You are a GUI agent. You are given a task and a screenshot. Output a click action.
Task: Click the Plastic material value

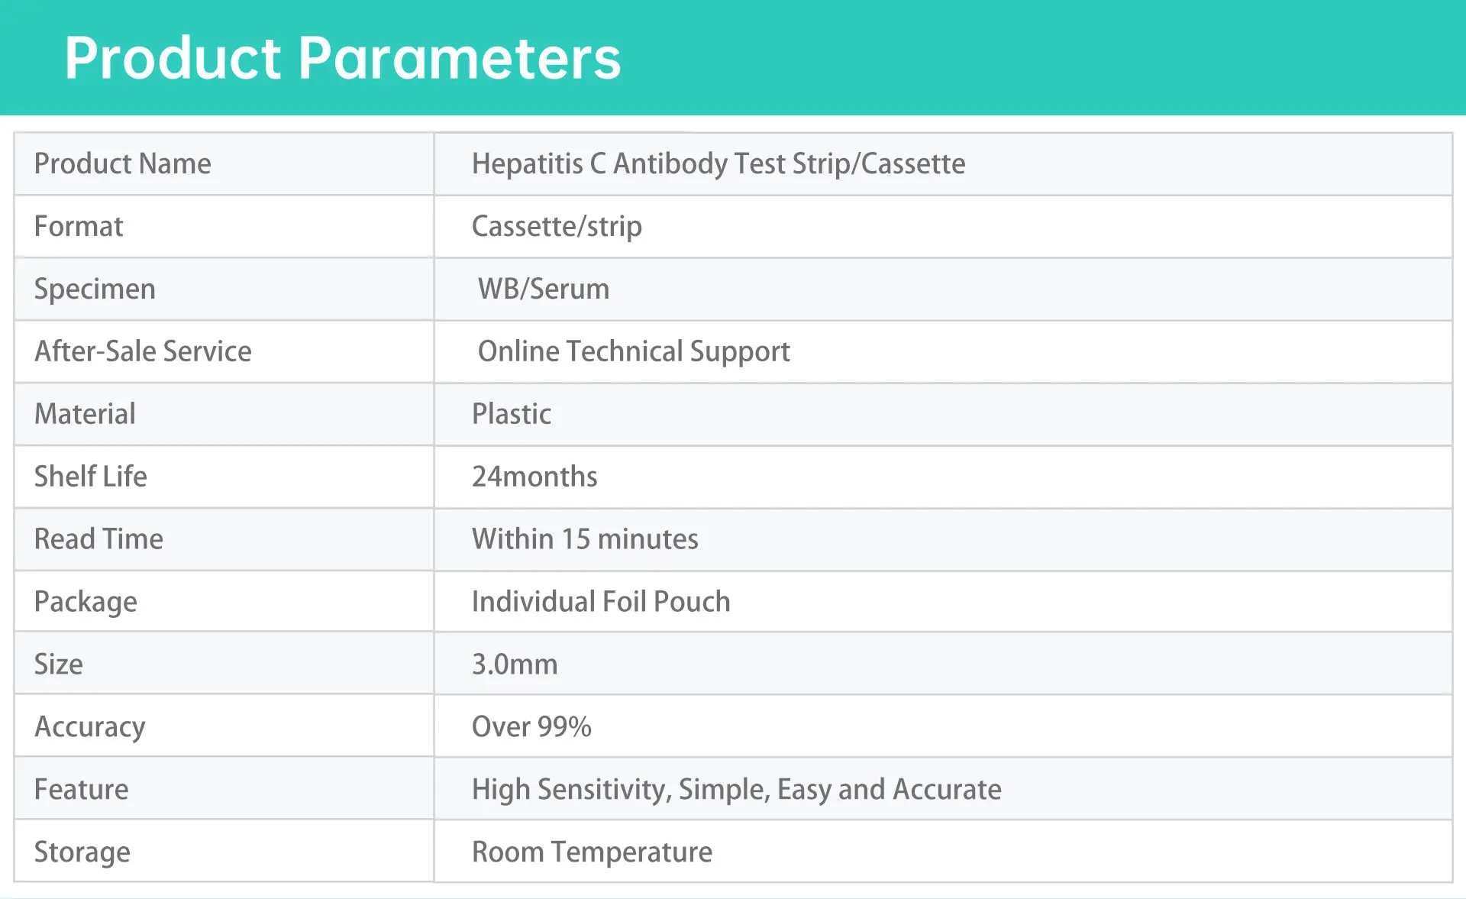[x=512, y=414]
